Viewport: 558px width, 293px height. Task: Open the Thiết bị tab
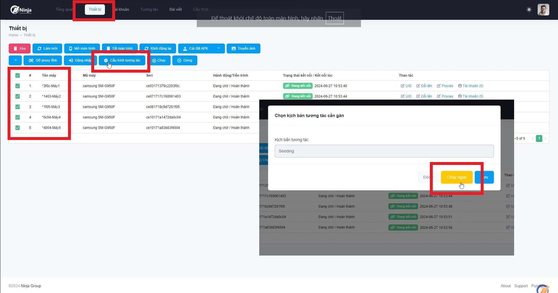(95, 10)
